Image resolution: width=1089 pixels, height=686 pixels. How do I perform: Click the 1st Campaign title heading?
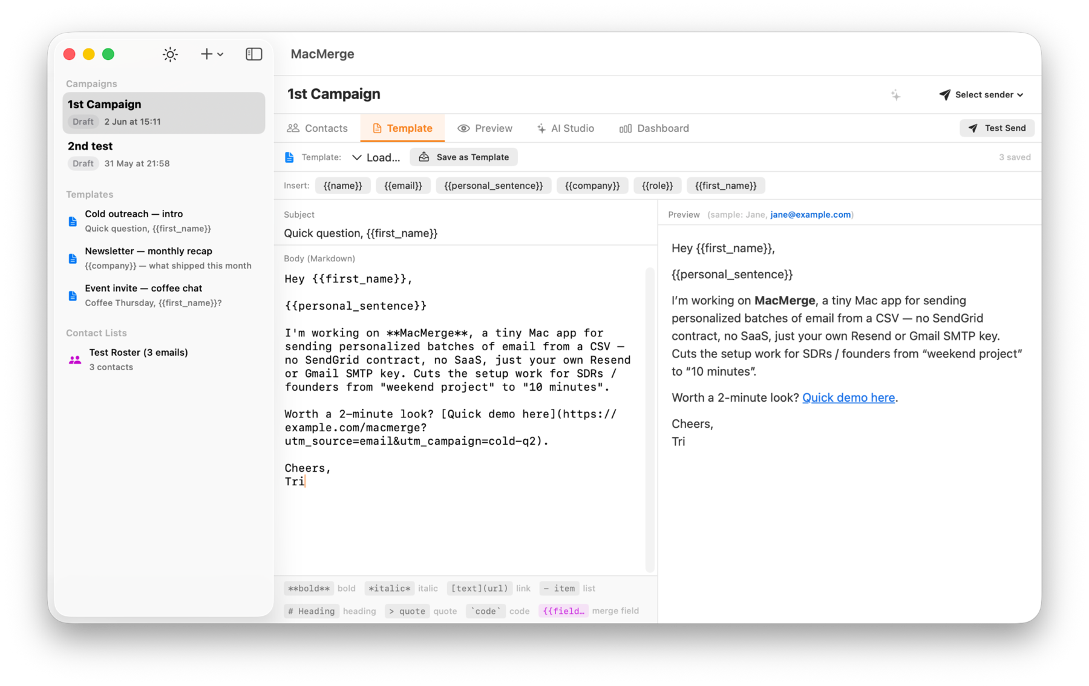point(334,94)
